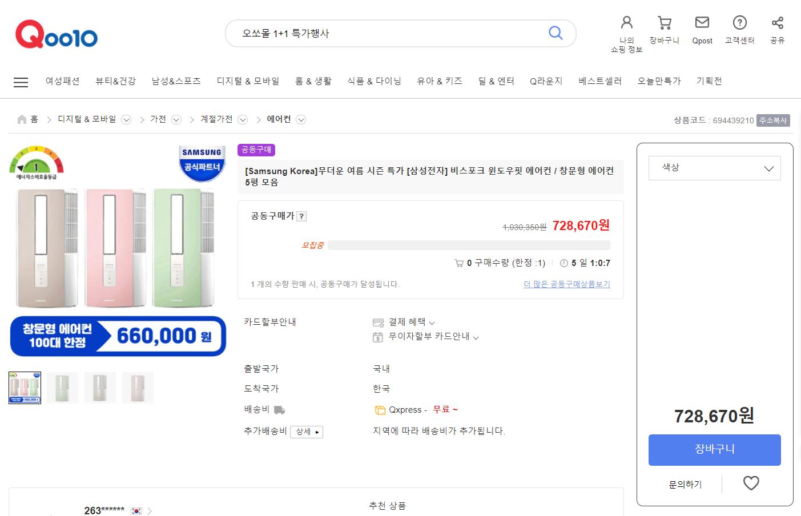Screen dimensions: 801x516
Task: Expand seller 263****** arrow
Action: click(150, 511)
